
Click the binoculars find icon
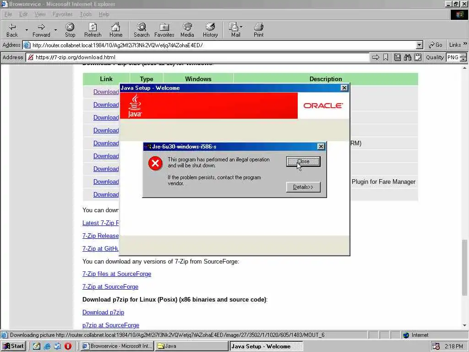pos(407,57)
